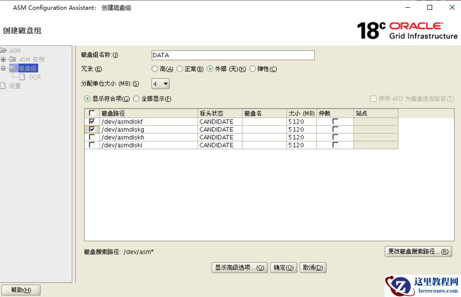
Task: Click the 取消(D) cancel button
Action: click(x=313, y=267)
